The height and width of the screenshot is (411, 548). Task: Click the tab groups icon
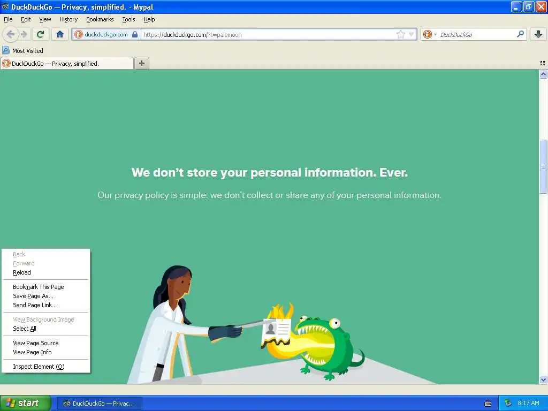pyautogui.click(x=543, y=63)
